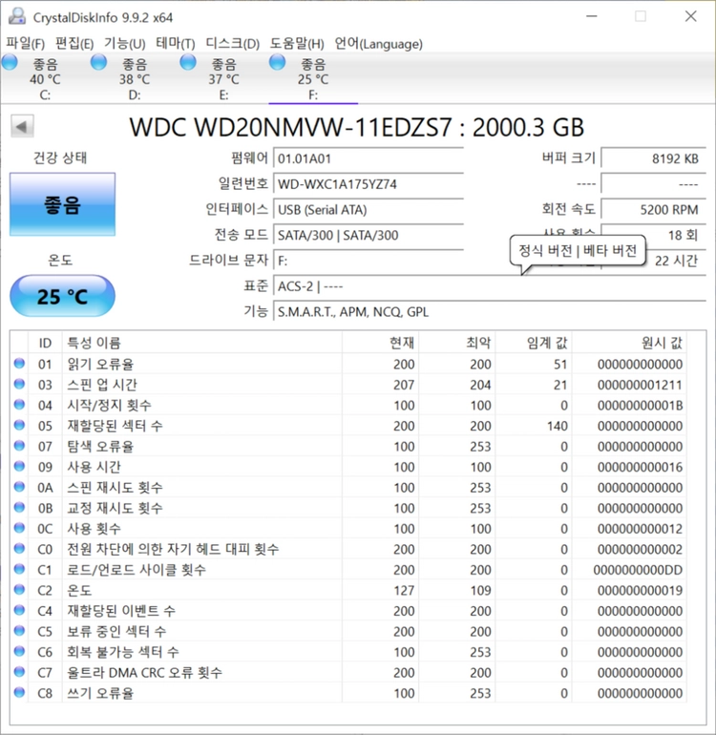Click the 특성 이름 column header

(202, 343)
